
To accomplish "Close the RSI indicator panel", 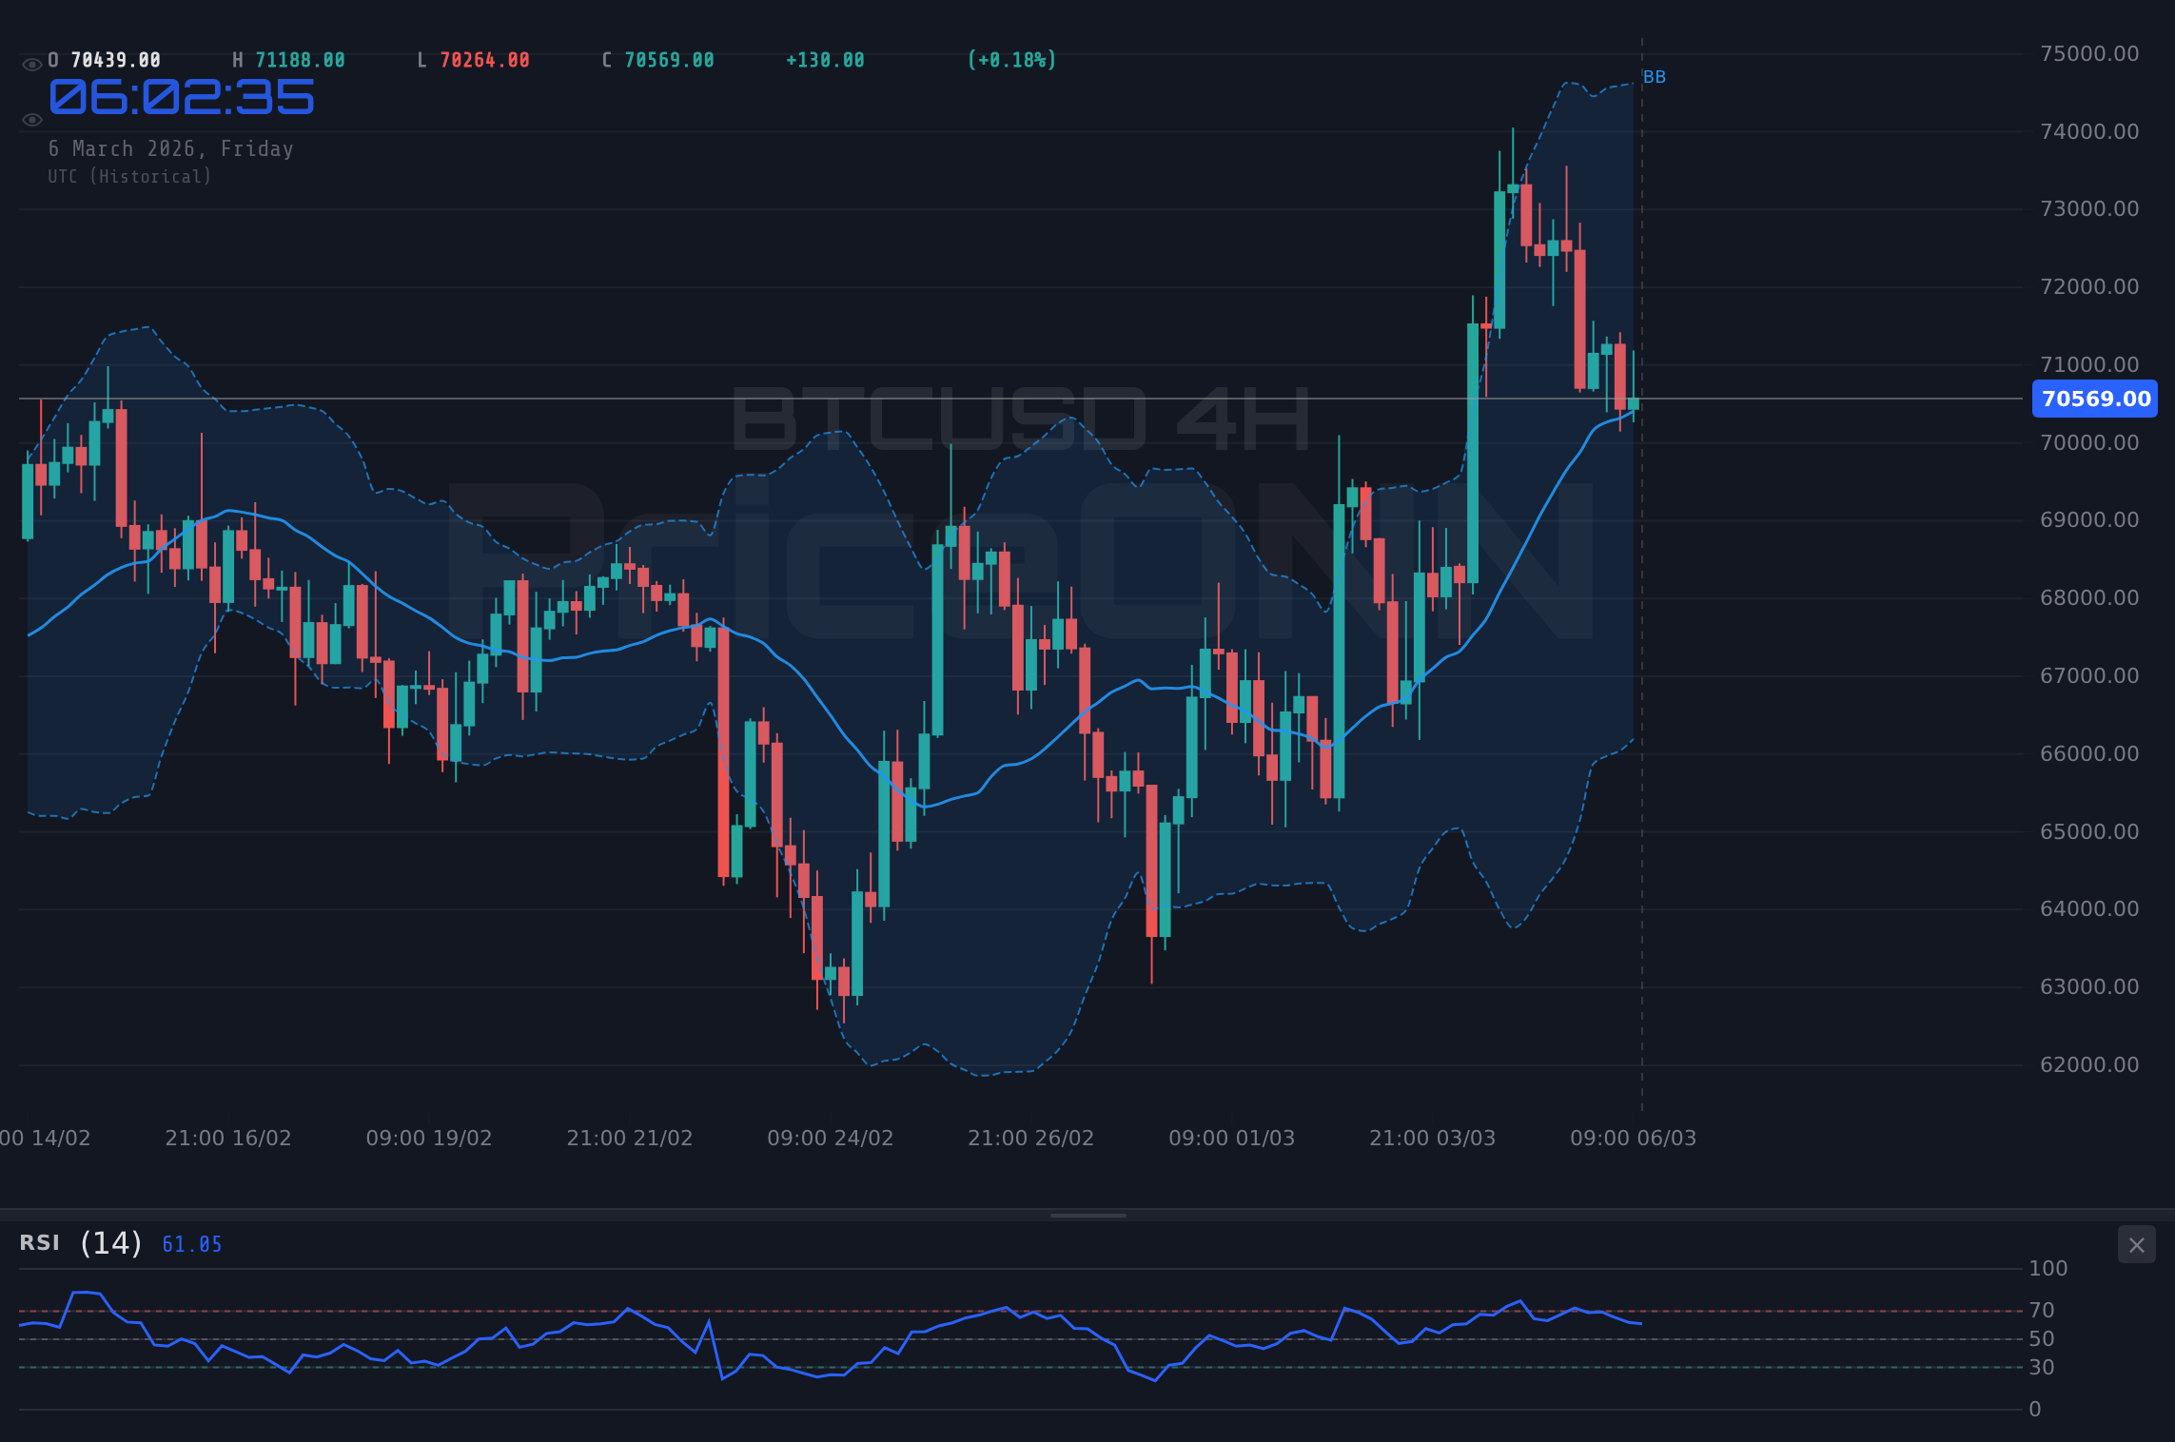I will [x=2136, y=1245].
